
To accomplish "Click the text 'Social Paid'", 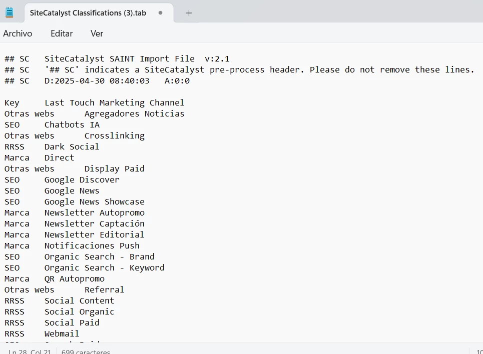I will (x=72, y=323).
